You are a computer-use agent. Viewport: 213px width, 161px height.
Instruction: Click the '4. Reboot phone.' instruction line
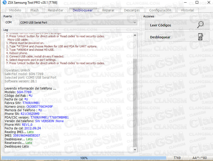17,53
